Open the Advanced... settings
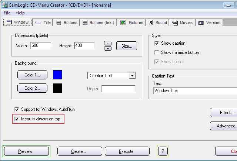The image size is (237, 161). (224, 126)
